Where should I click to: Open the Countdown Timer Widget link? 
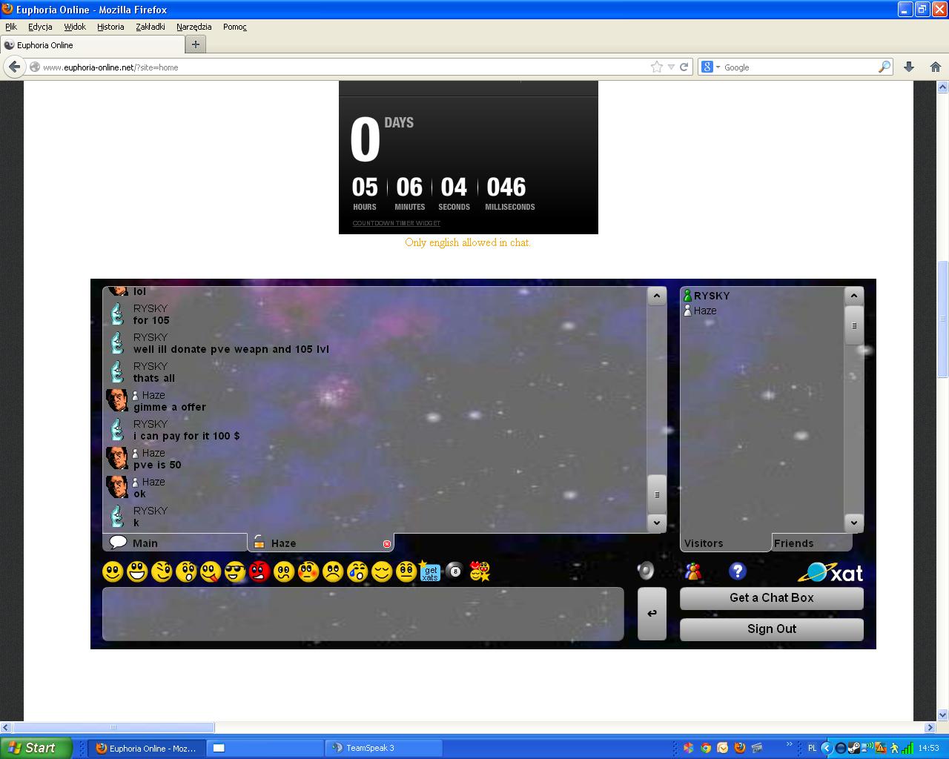[397, 223]
